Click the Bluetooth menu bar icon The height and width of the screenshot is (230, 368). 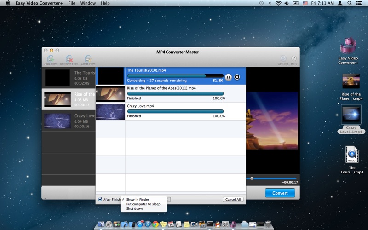pos(270,3)
